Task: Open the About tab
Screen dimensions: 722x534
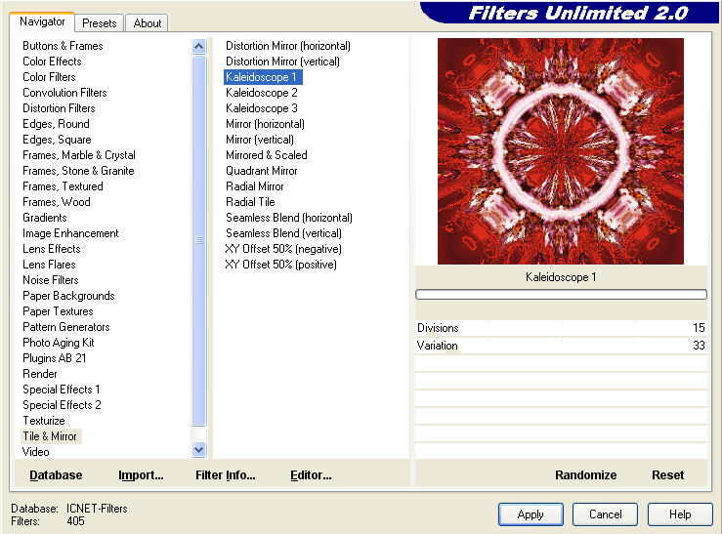Action: point(148,22)
